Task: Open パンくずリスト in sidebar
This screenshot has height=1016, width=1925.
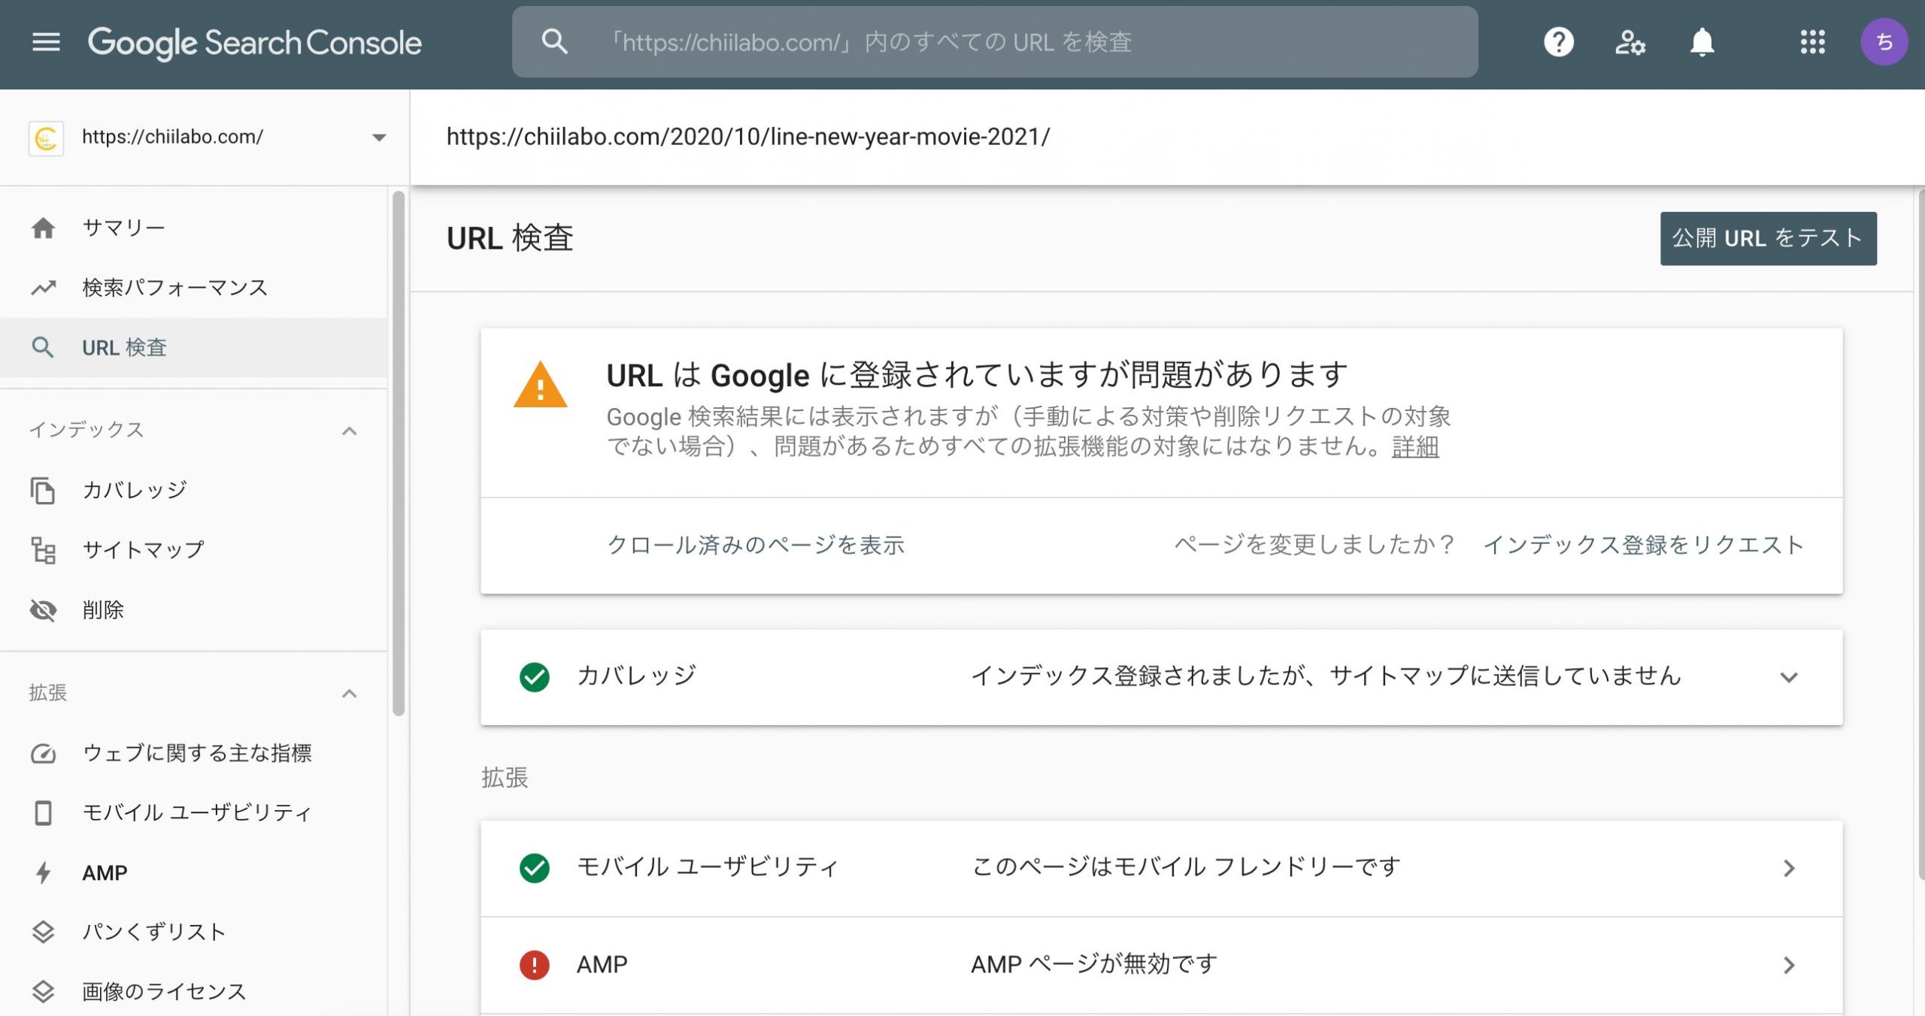Action: 194,932
